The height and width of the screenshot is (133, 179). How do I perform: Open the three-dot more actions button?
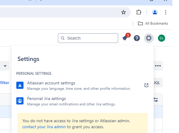(158, 66)
